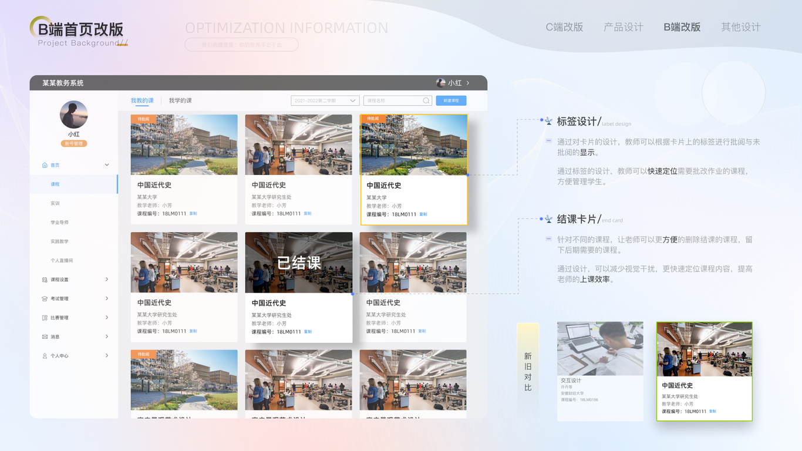The width and height of the screenshot is (802, 451).
Task: Click the 比赛管理 icon in sidebar
Action: click(x=45, y=318)
